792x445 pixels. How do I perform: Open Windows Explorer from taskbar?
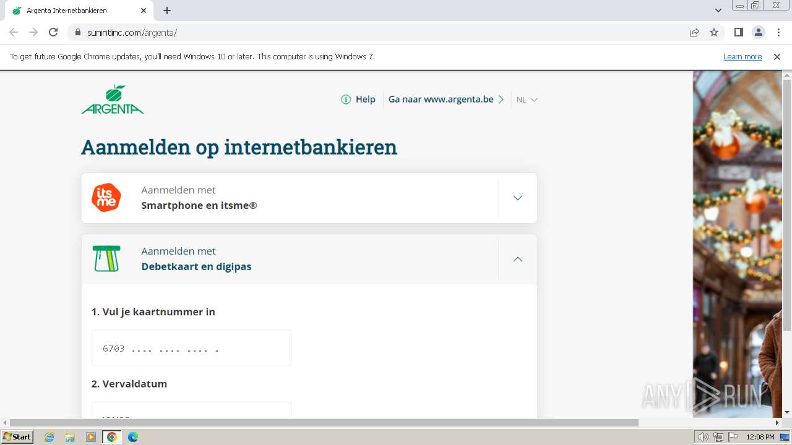coord(70,437)
